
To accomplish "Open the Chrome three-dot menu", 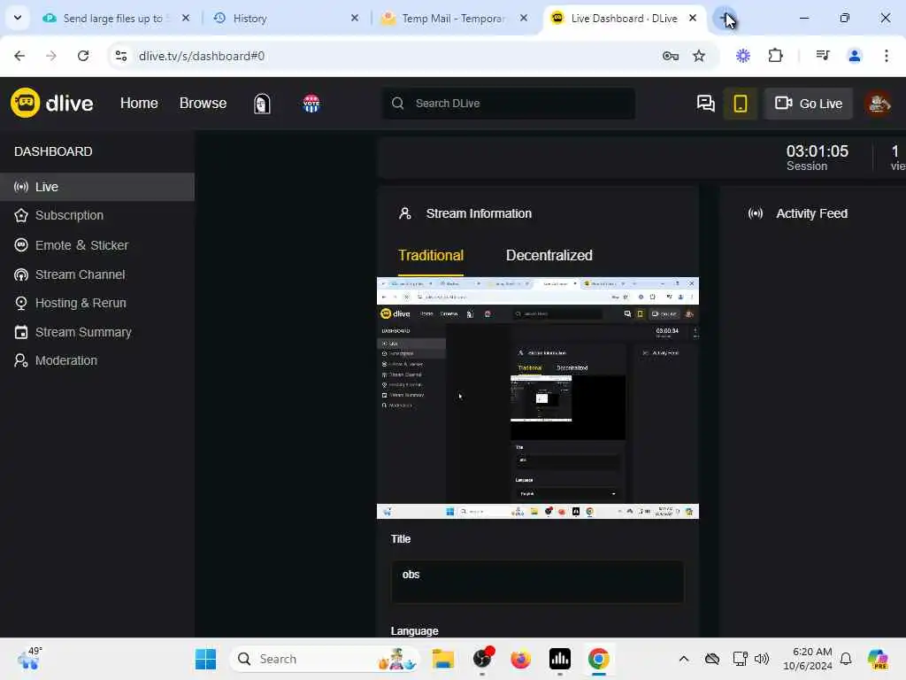I will pyautogui.click(x=887, y=56).
